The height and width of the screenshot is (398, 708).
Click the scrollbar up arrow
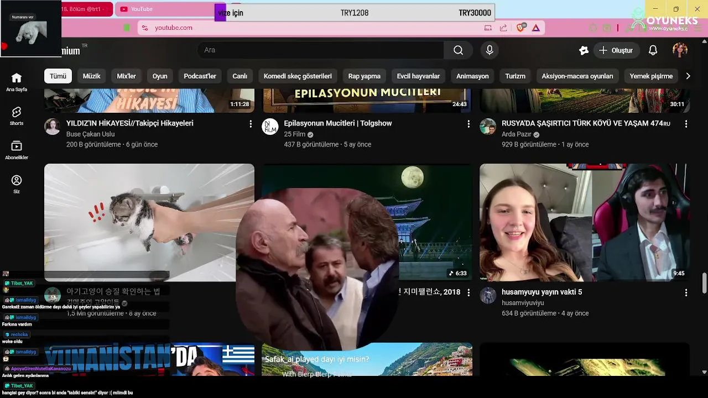click(x=704, y=41)
